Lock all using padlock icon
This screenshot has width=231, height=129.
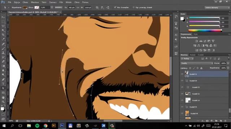201,68
